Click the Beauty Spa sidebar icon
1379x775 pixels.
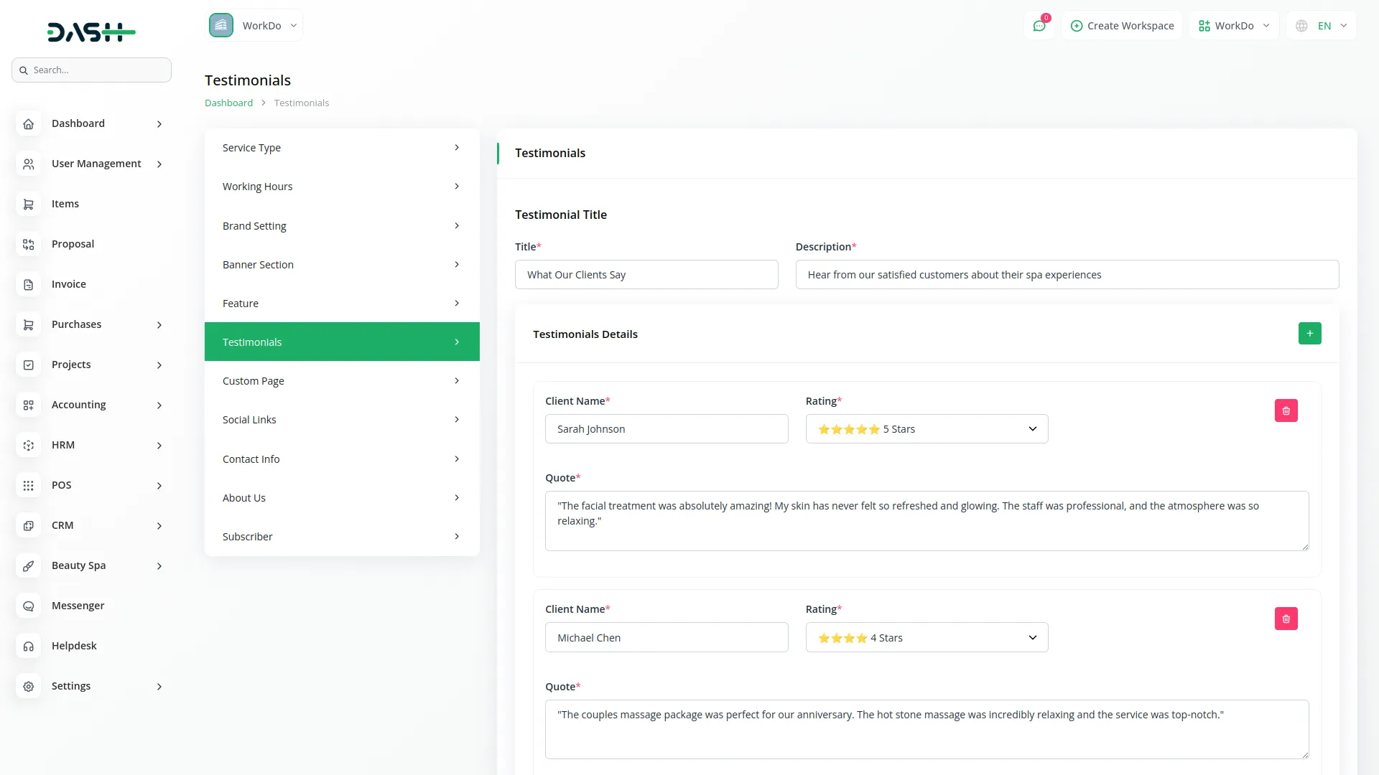tap(28, 566)
